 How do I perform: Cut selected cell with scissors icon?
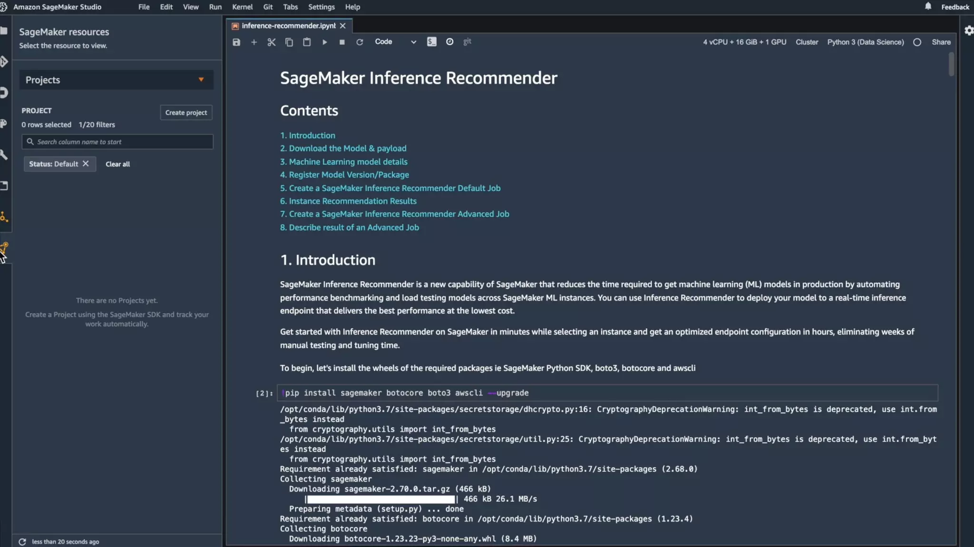(272, 42)
